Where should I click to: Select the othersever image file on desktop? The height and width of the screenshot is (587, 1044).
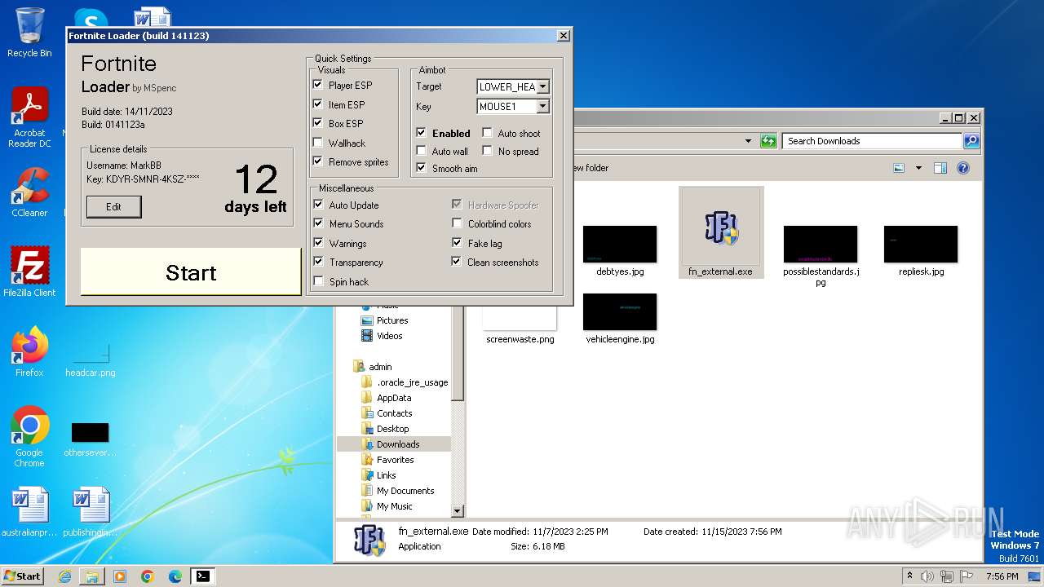click(90, 439)
